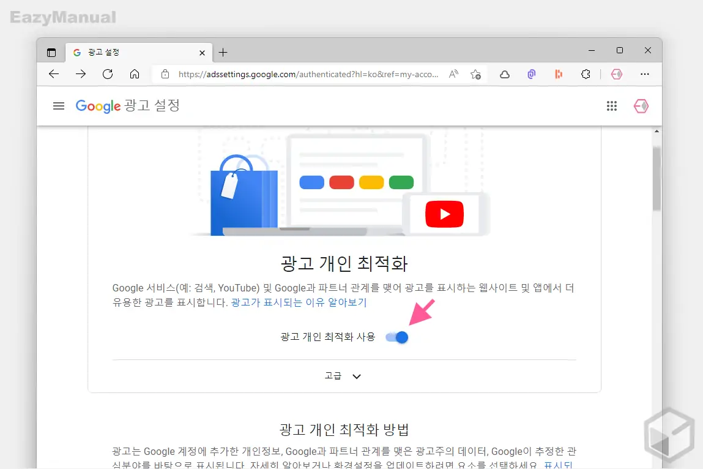Click the vertical scrollbar thumb

(657, 178)
